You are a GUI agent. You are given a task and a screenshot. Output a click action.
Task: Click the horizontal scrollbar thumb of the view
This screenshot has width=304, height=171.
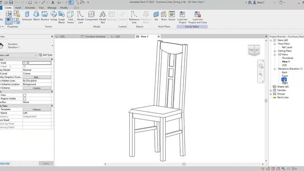pos(184,164)
